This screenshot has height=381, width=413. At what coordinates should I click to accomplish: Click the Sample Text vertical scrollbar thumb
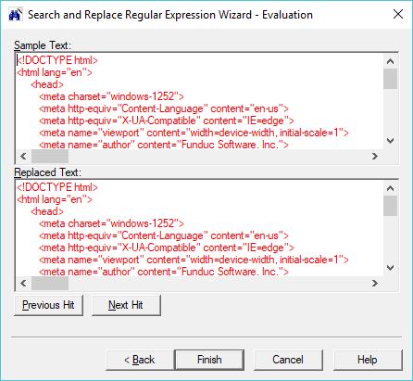pos(390,79)
